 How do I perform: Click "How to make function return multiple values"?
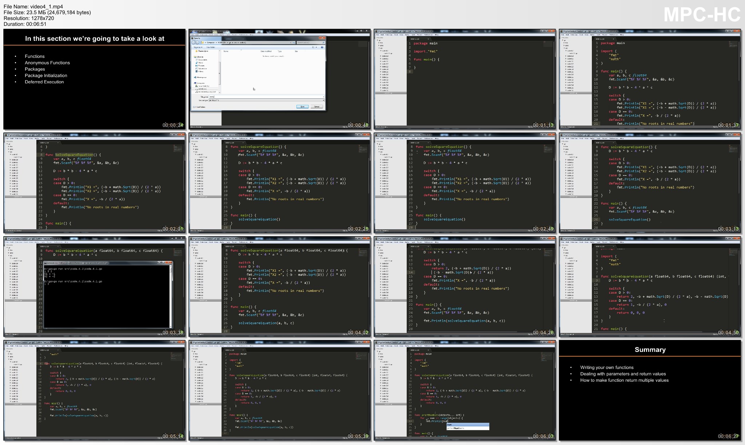click(624, 380)
